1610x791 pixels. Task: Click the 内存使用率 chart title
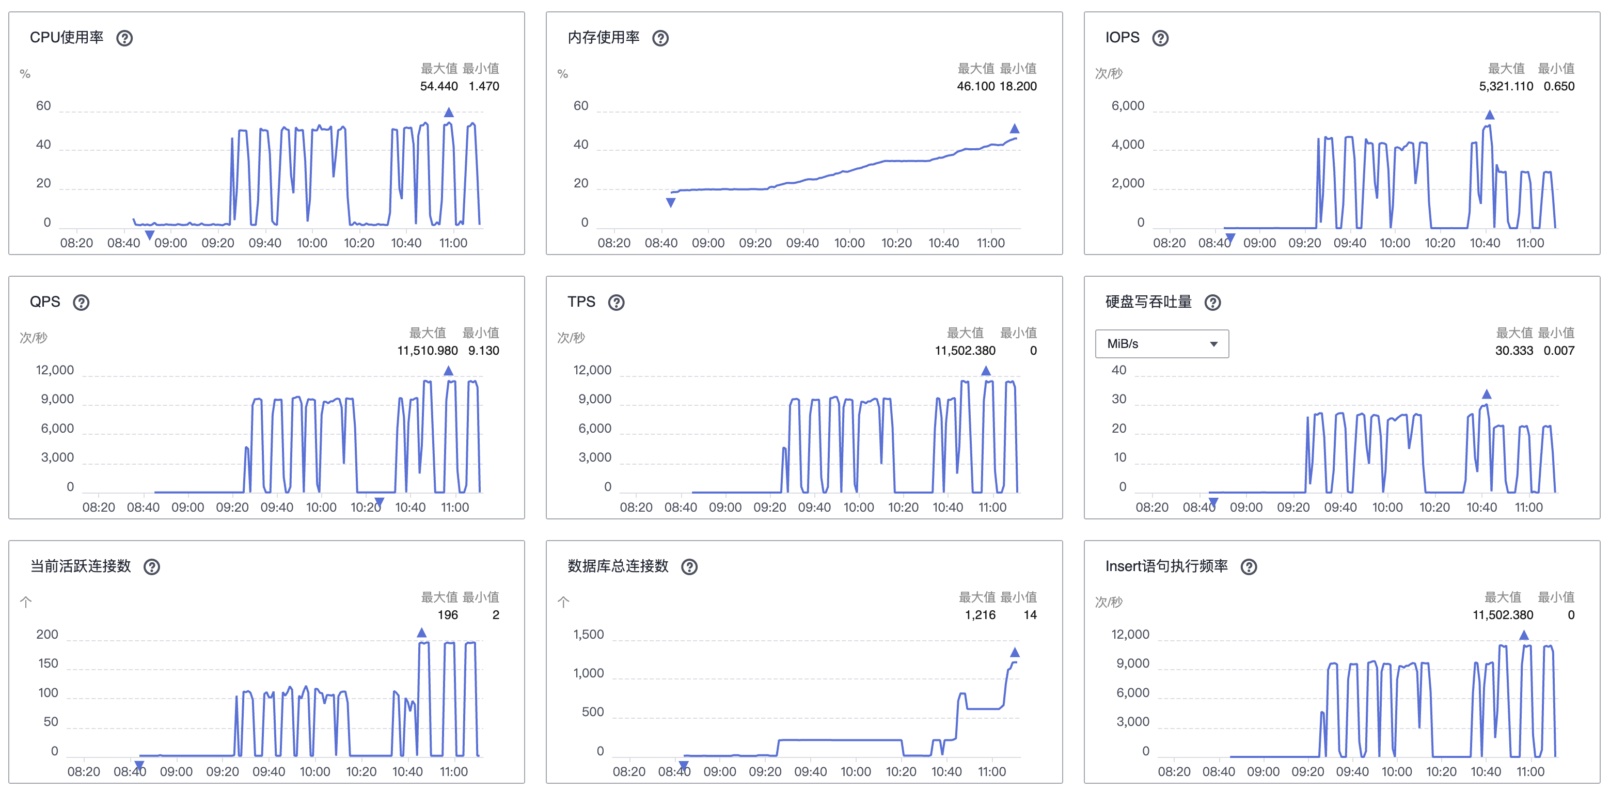tap(603, 38)
